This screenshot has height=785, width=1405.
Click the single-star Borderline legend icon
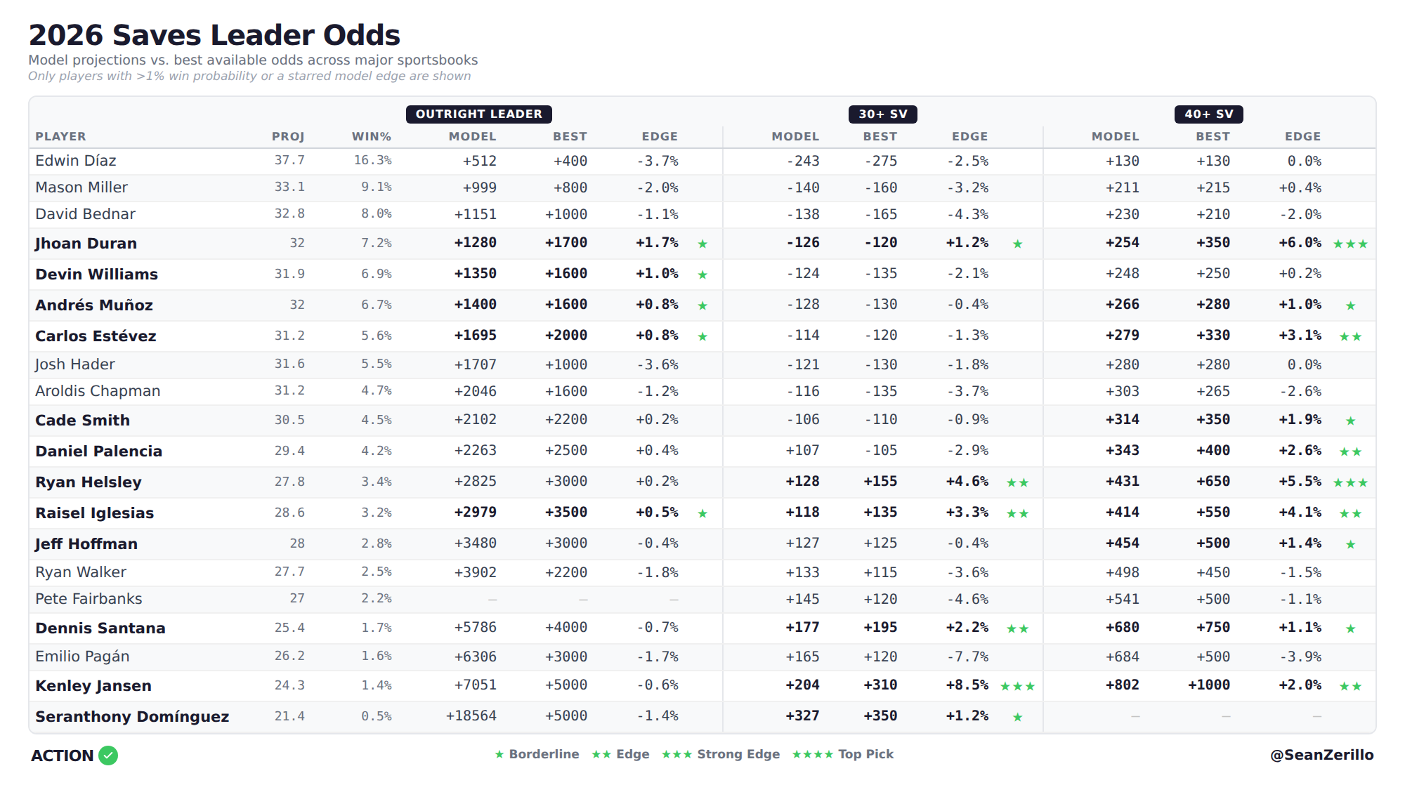tap(499, 755)
